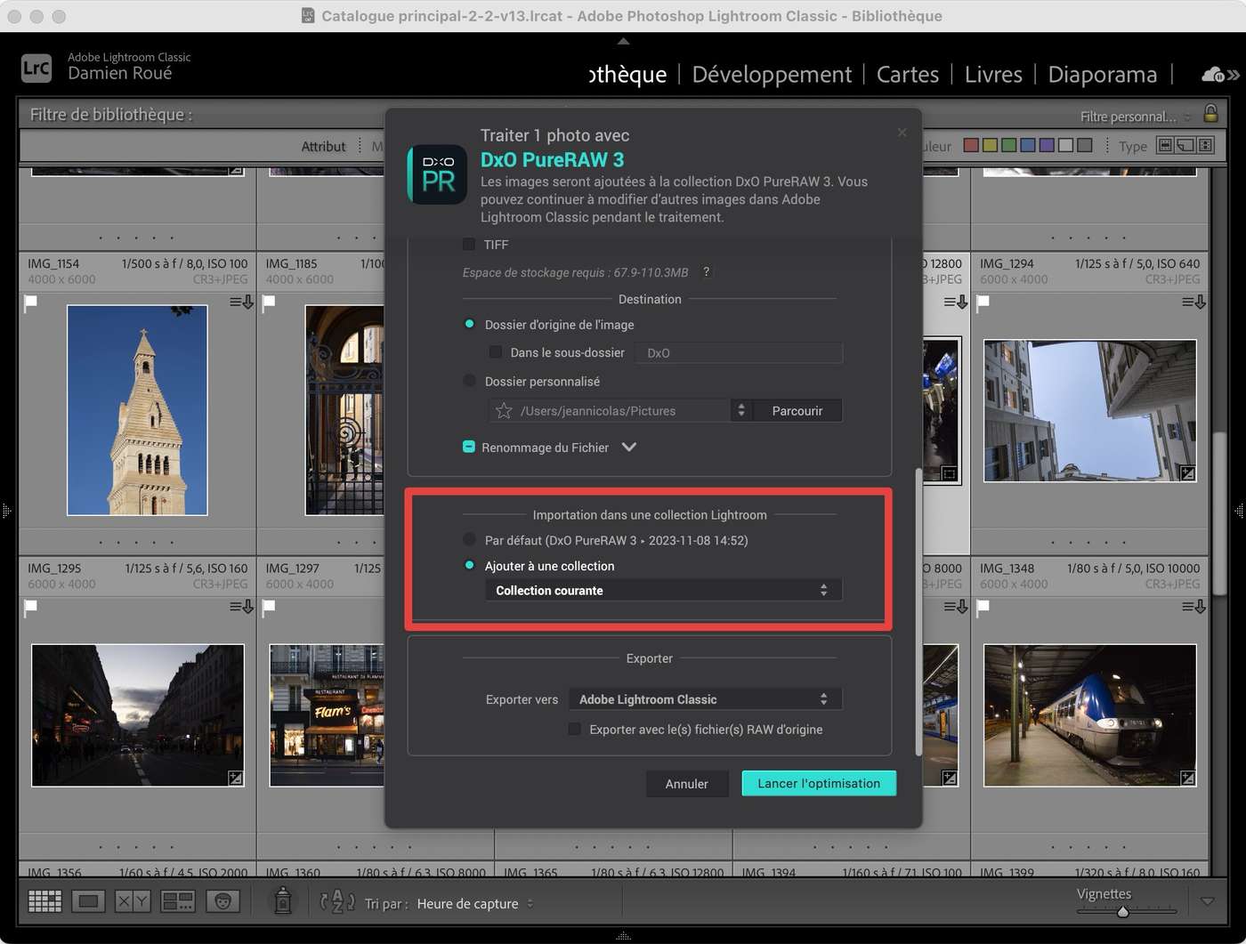1246x944 pixels.
Task: Open Exporter vers Adobe Lightroom Classic dropdown
Action: click(705, 699)
